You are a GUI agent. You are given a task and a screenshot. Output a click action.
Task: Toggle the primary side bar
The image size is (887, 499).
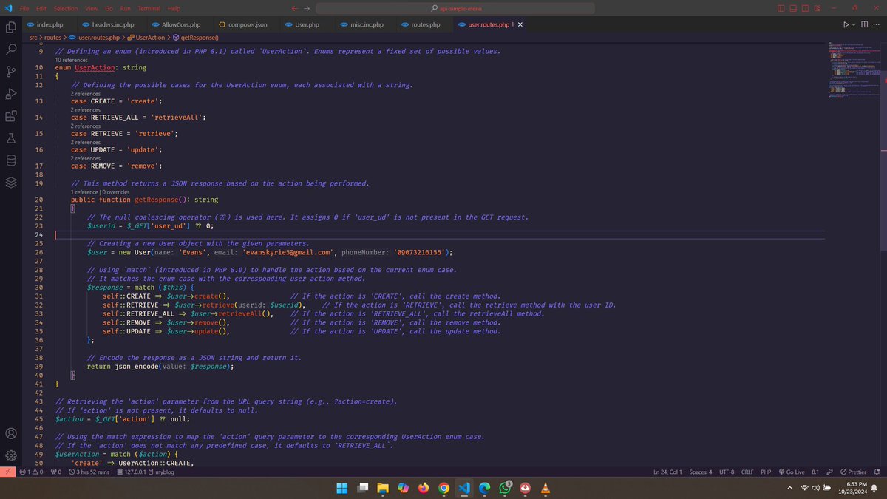(x=782, y=7)
